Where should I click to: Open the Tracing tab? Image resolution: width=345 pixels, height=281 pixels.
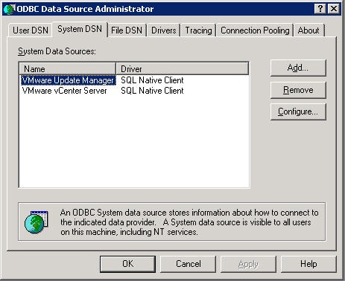tap(198, 30)
